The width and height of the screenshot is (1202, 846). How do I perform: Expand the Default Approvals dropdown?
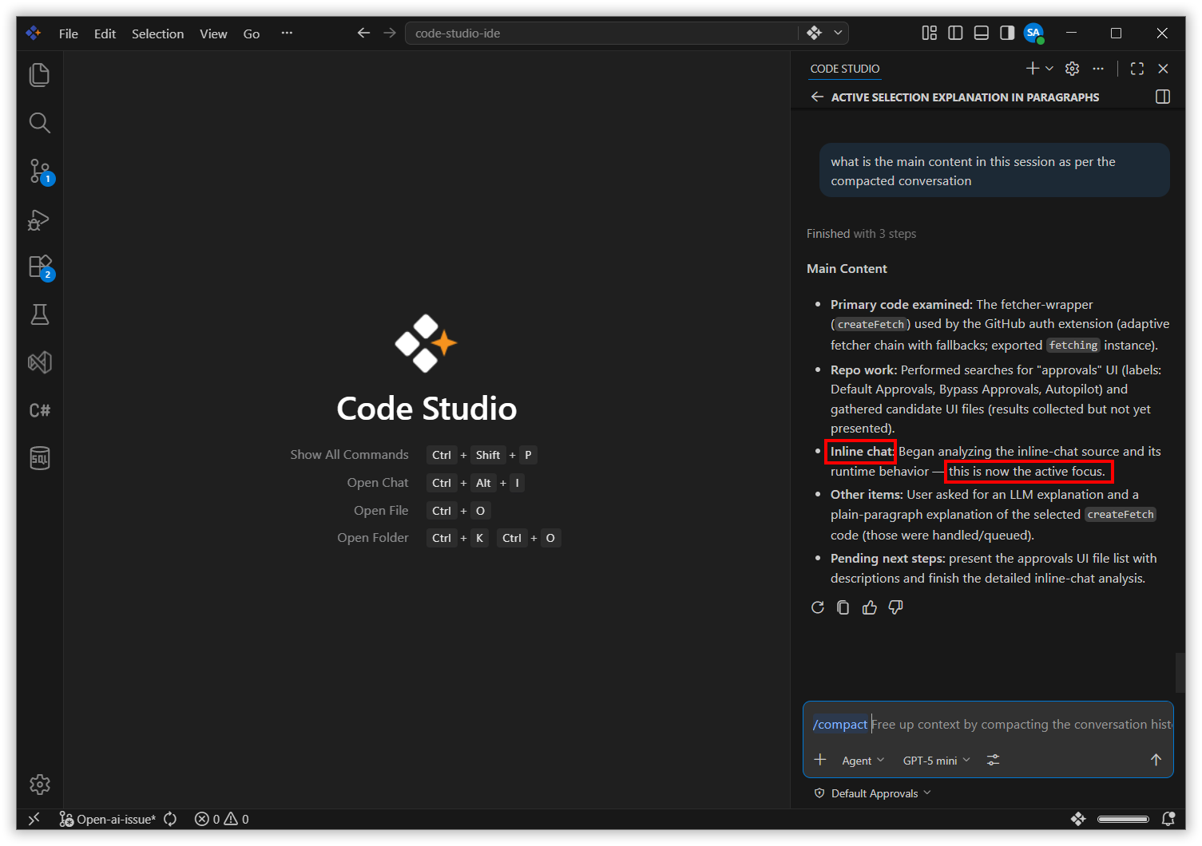873,793
